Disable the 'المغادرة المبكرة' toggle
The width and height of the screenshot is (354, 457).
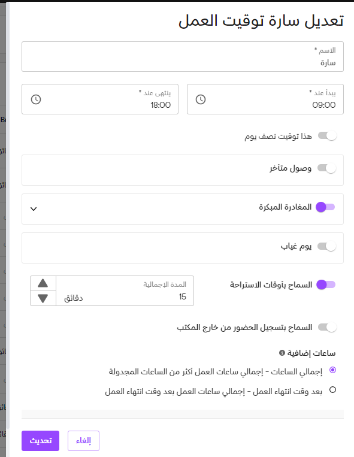tap(325, 207)
